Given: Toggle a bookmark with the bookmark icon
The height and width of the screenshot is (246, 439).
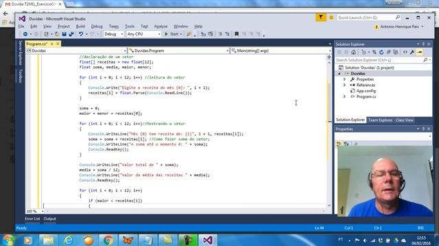Looking at the screenshot, I should click(237, 34).
